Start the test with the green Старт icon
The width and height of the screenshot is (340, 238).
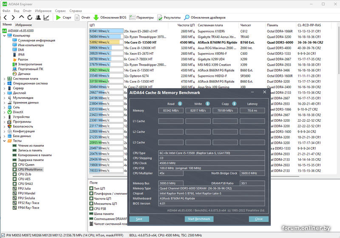58,17
